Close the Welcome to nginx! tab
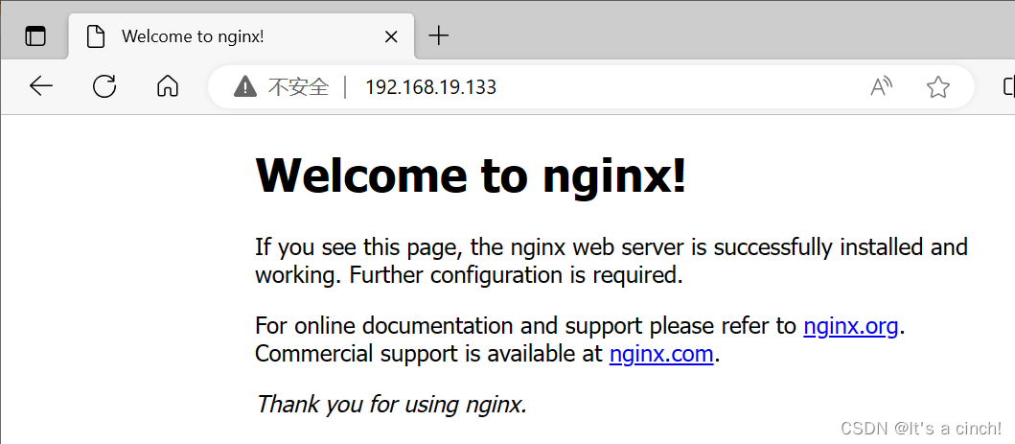The image size is (1015, 444). [391, 36]
